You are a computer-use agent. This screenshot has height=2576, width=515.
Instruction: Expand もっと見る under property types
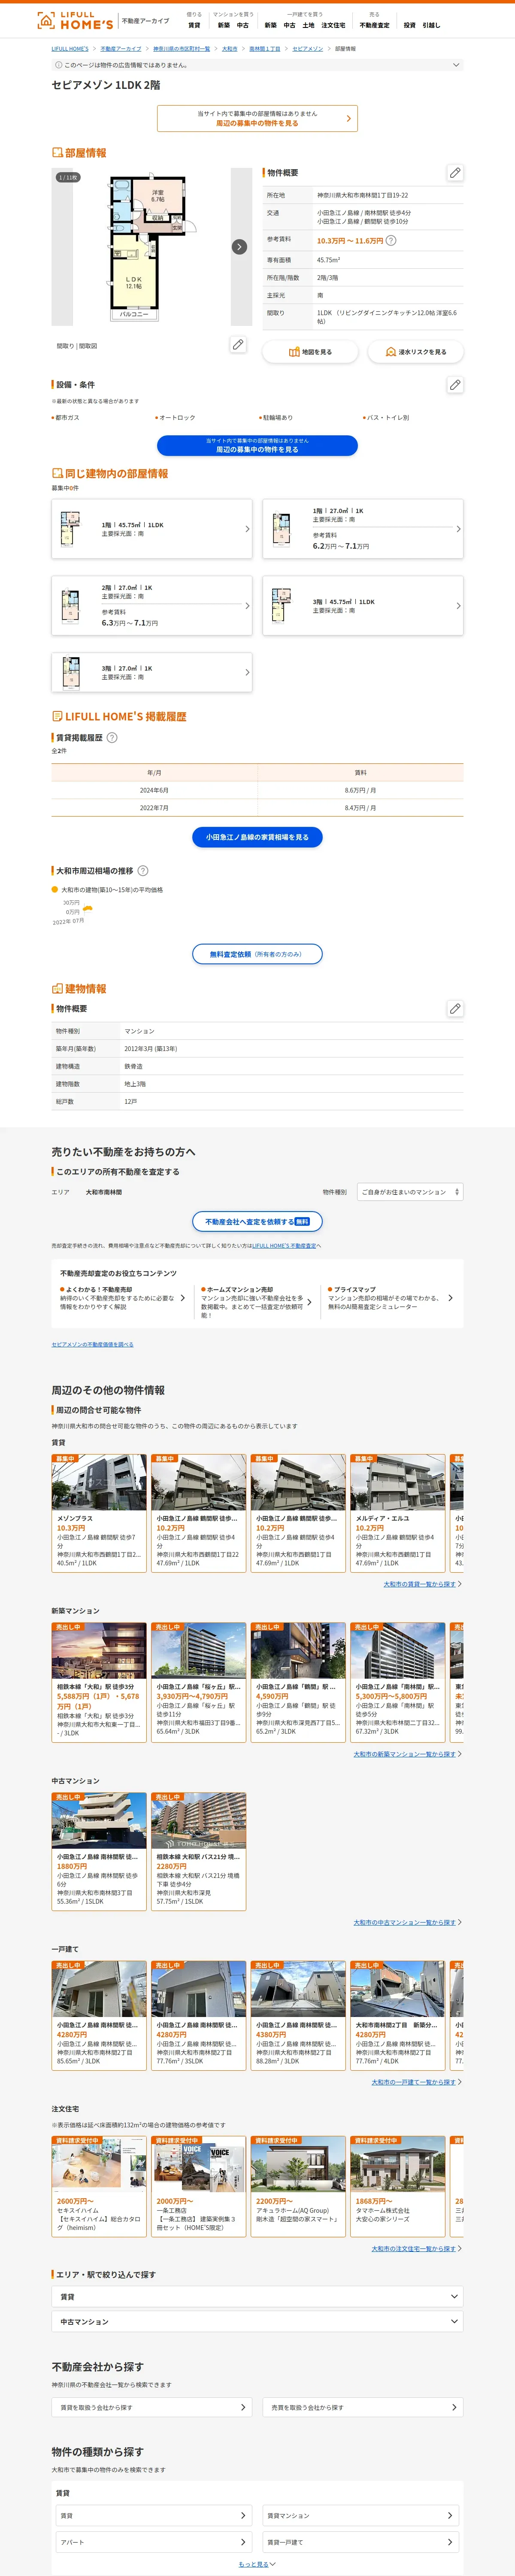(257, 2564)
